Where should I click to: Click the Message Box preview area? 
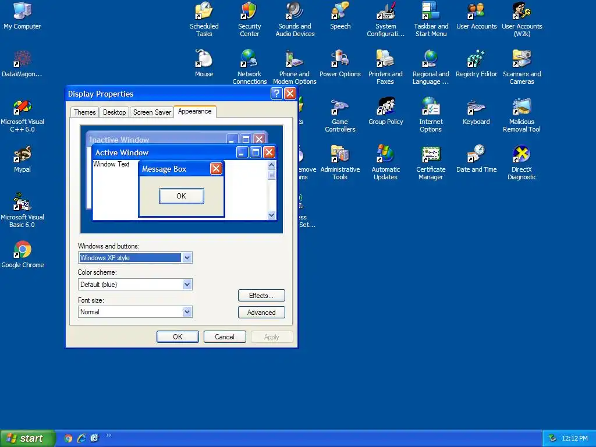pyautogui.click(x=182, y=189)
